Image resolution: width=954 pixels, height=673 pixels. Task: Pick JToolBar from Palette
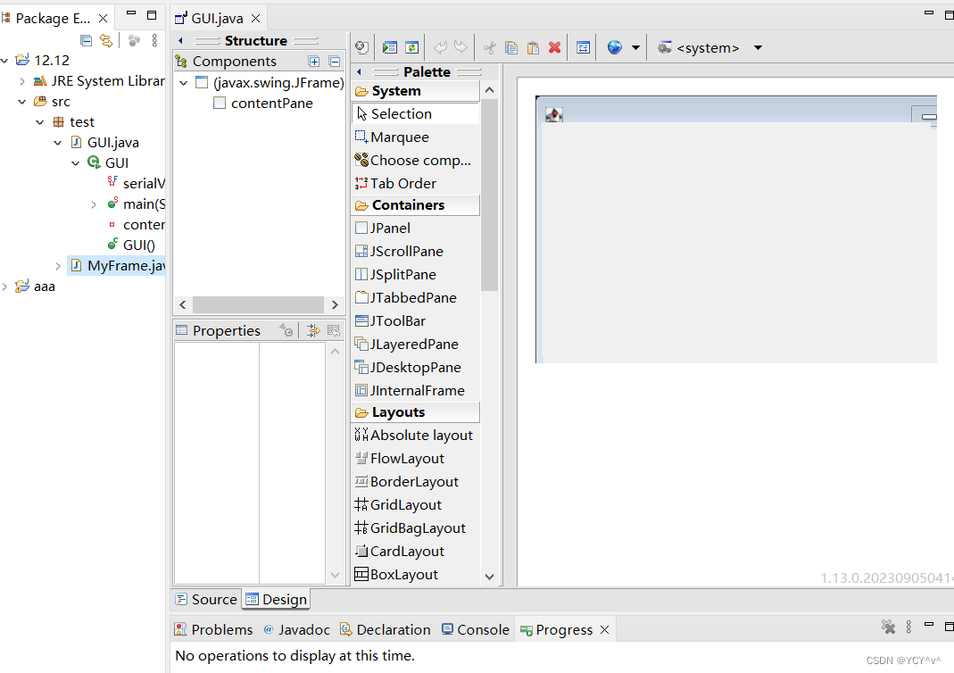[x=416, y=320]
